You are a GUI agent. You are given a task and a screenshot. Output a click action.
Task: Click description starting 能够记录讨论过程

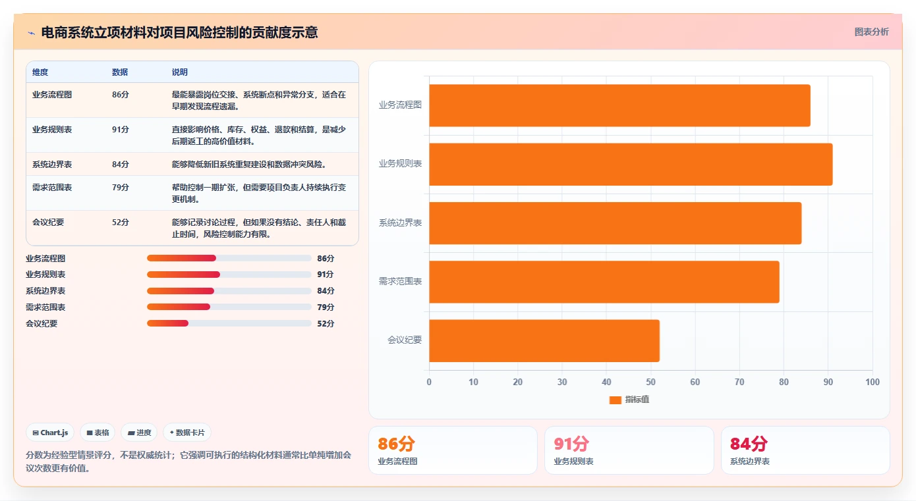[259, 228]
